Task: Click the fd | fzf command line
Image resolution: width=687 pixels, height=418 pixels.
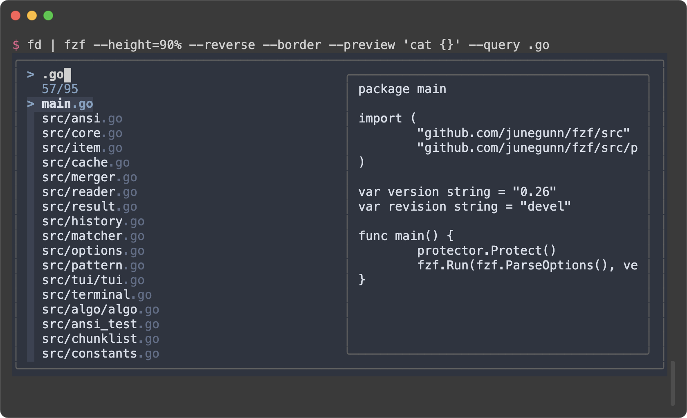Action: (x=288, y=45)
